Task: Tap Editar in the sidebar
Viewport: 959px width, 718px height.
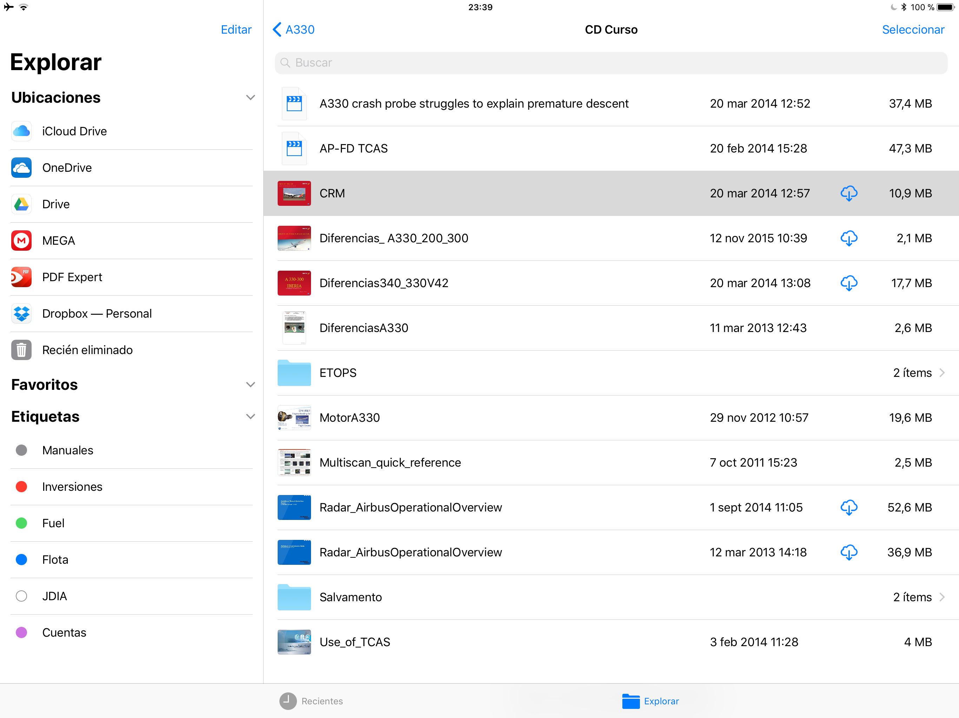Action: coord(236,29)
